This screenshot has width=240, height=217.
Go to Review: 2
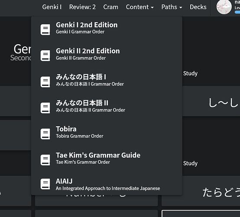pos(82,7)
